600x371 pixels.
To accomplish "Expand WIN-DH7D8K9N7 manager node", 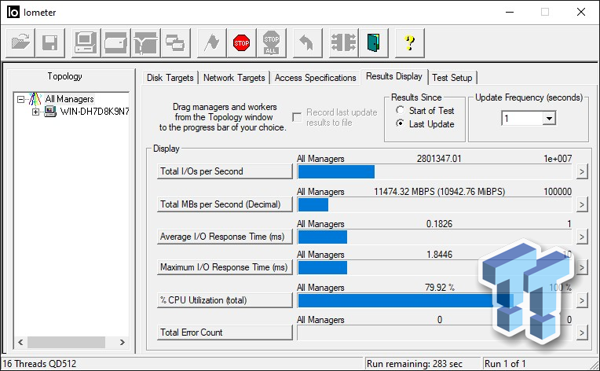I will pos(35,112).
